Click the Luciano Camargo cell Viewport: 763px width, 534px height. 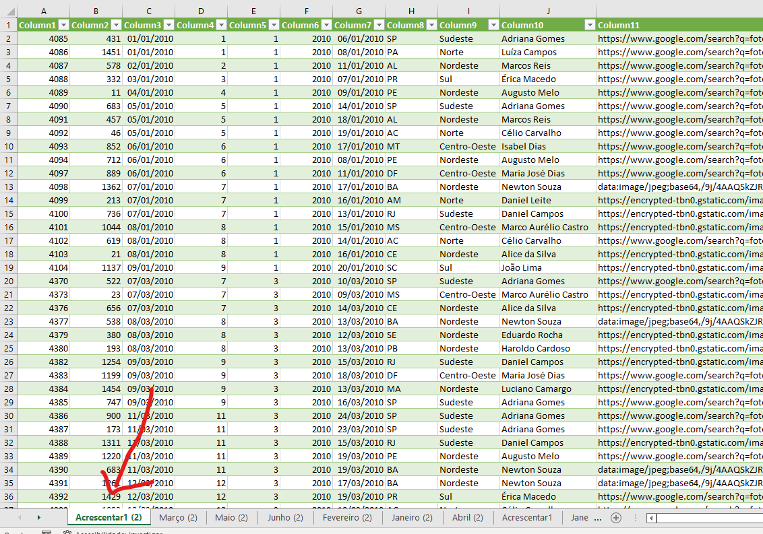(548, 389)
